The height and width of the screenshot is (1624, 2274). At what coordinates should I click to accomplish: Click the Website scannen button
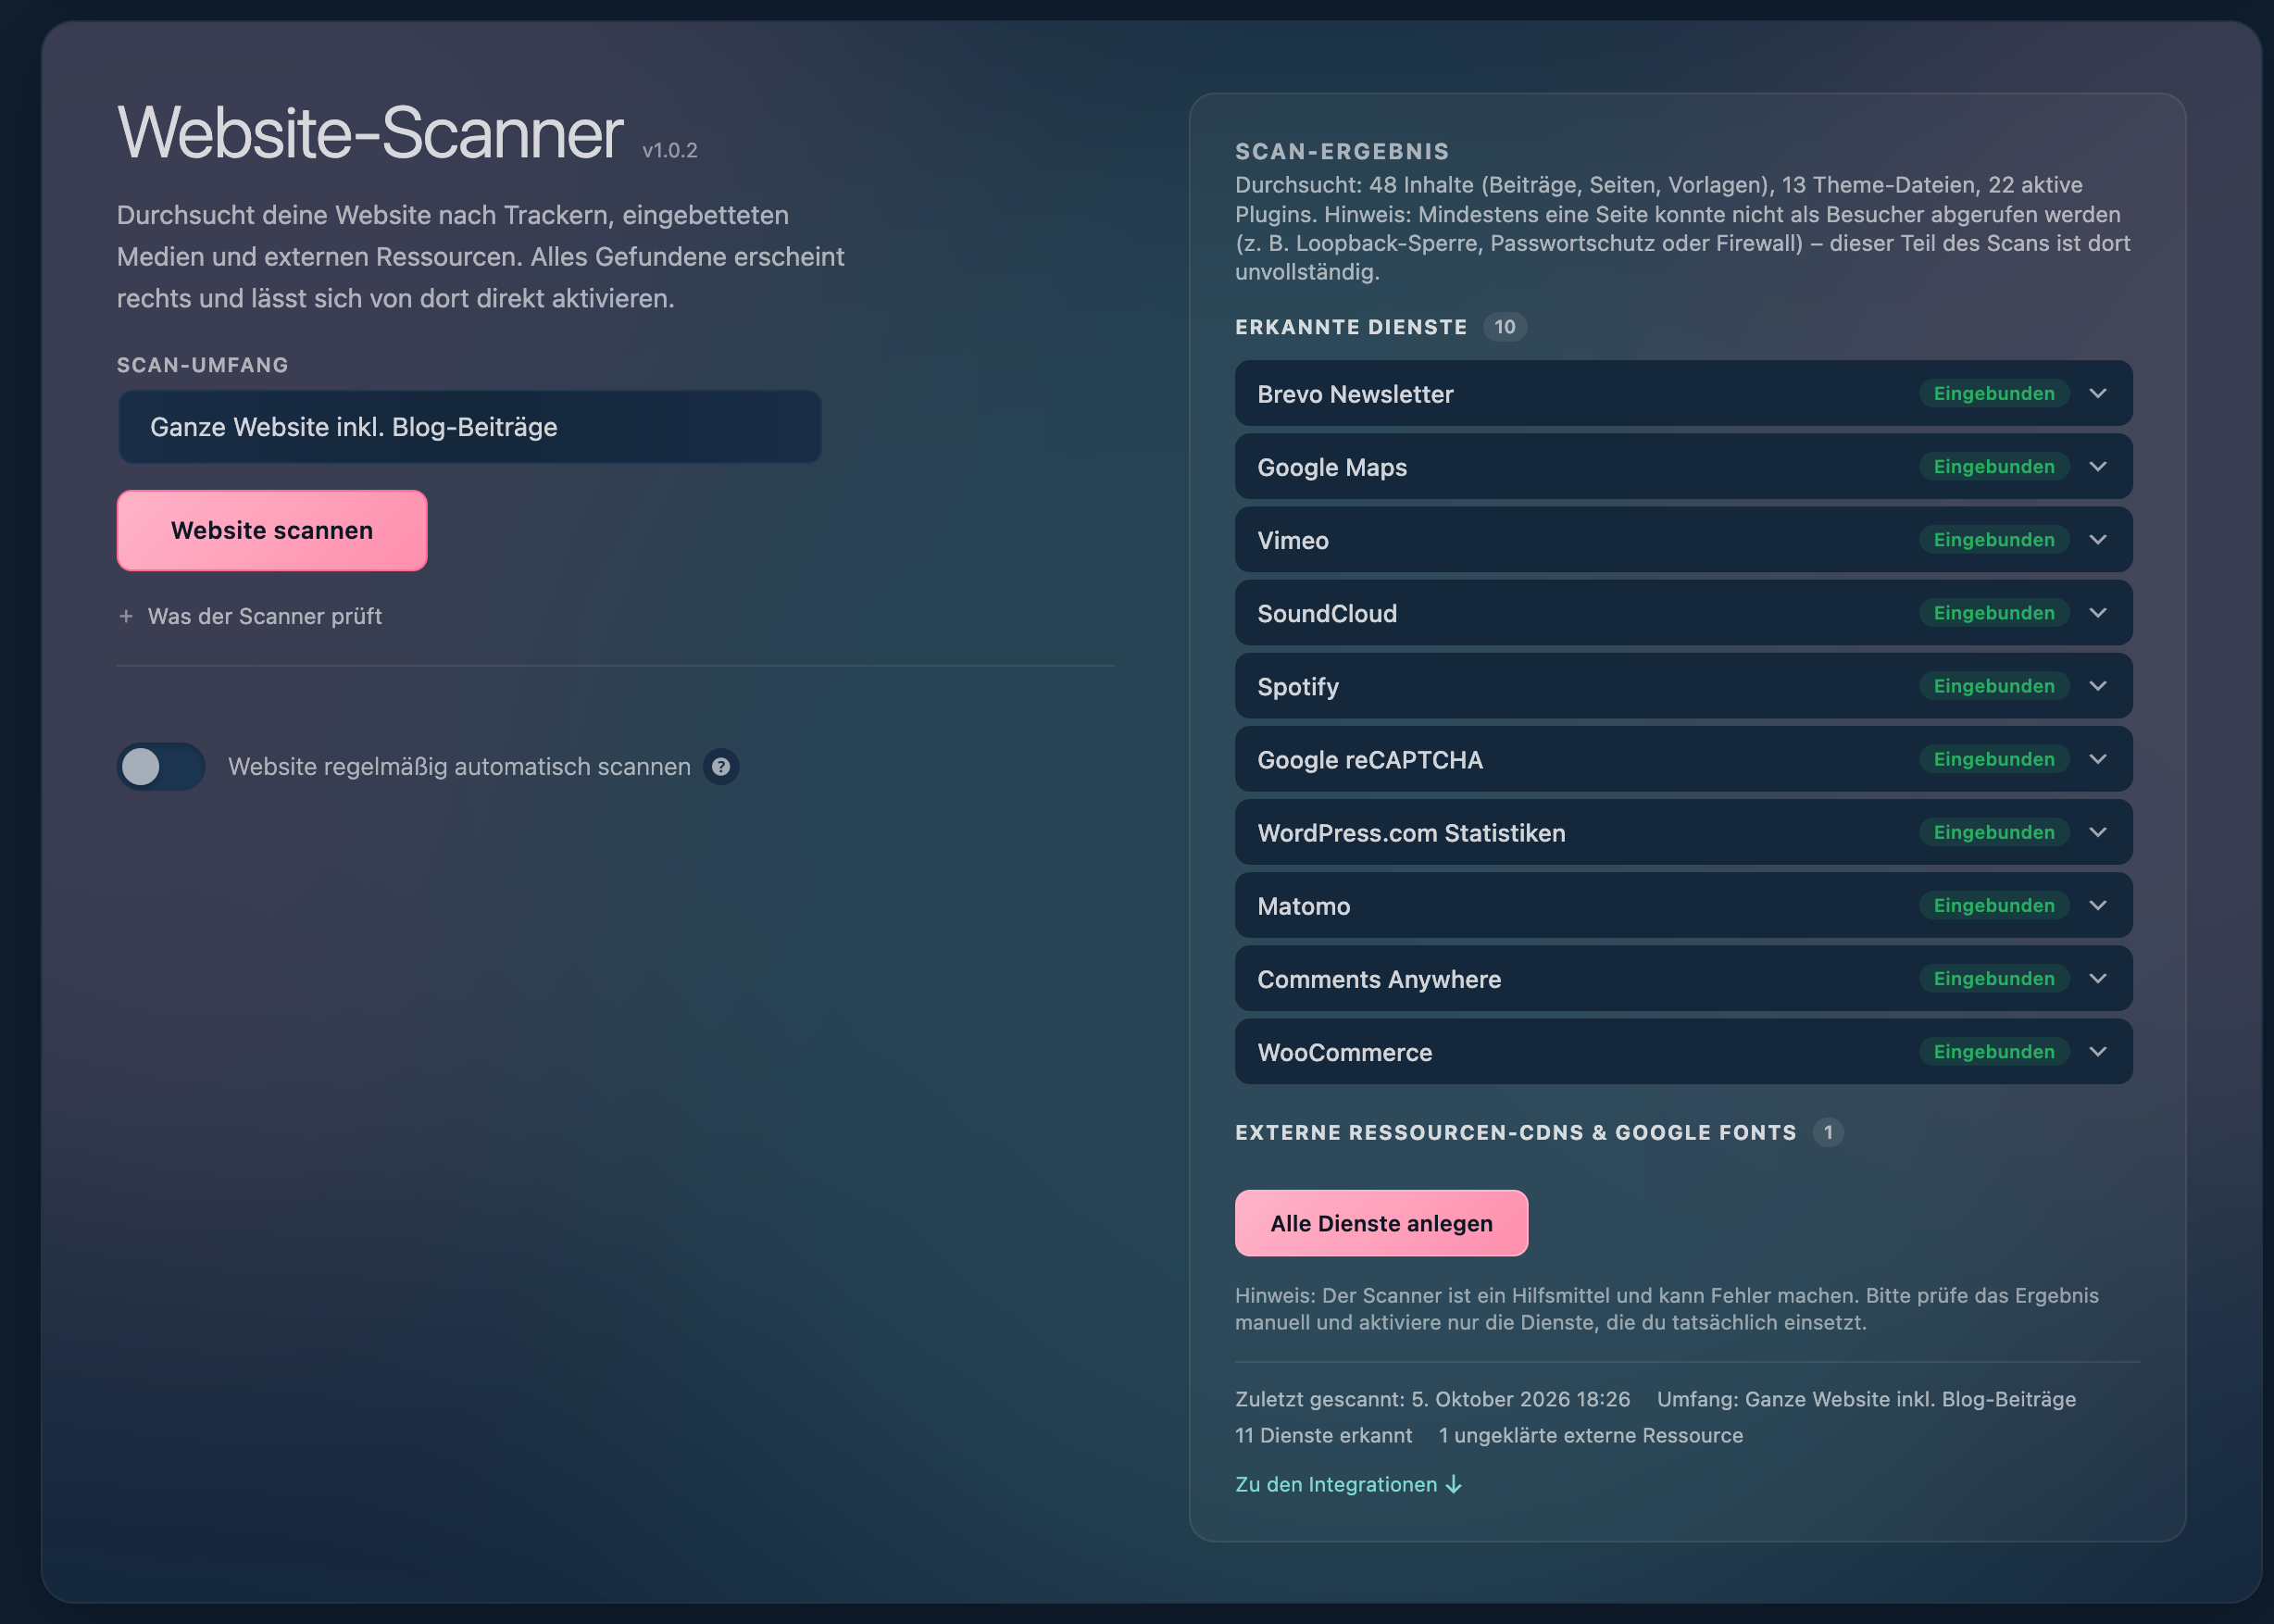click(x=272, y=530)
